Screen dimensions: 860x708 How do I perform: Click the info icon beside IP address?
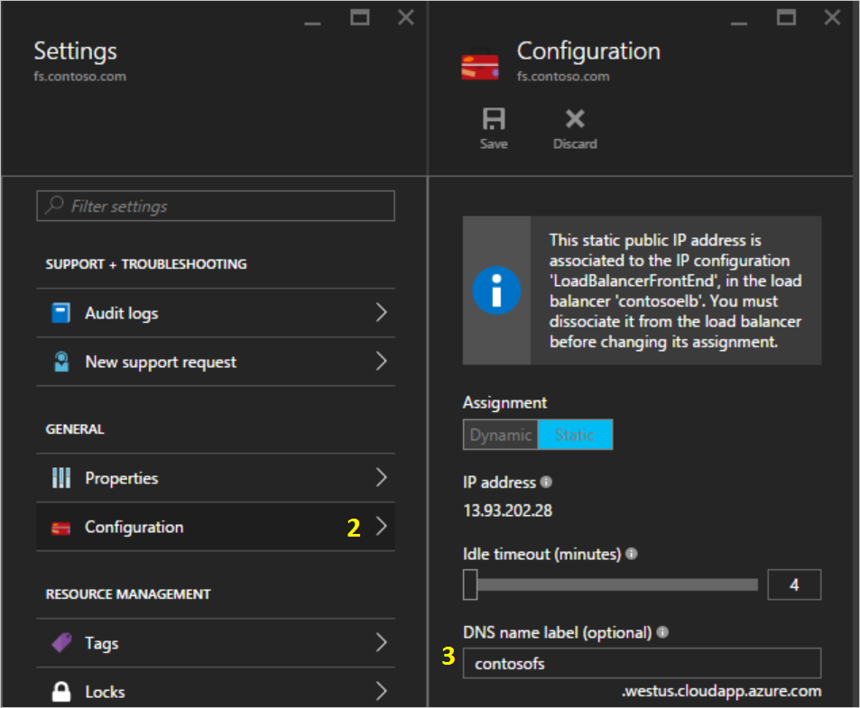[546, 482]
